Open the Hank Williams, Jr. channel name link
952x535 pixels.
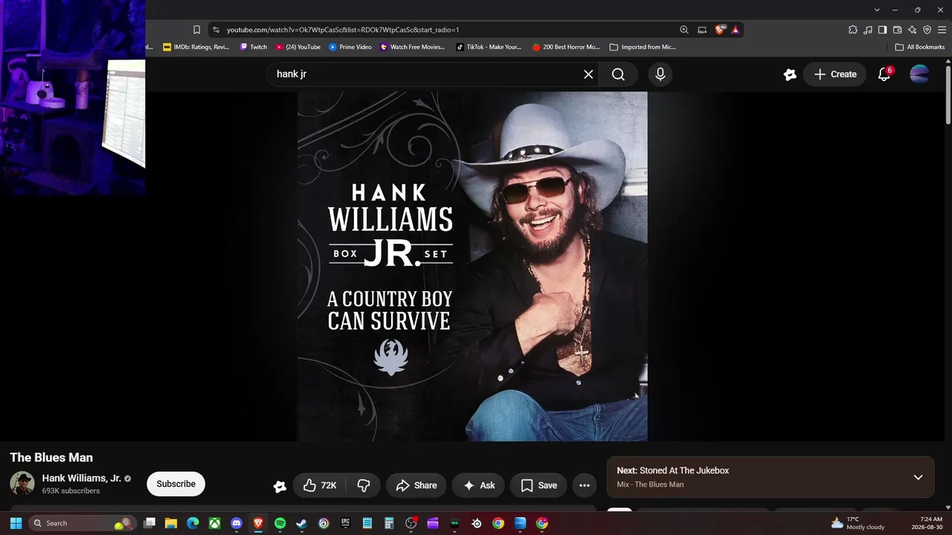point(82,479)
